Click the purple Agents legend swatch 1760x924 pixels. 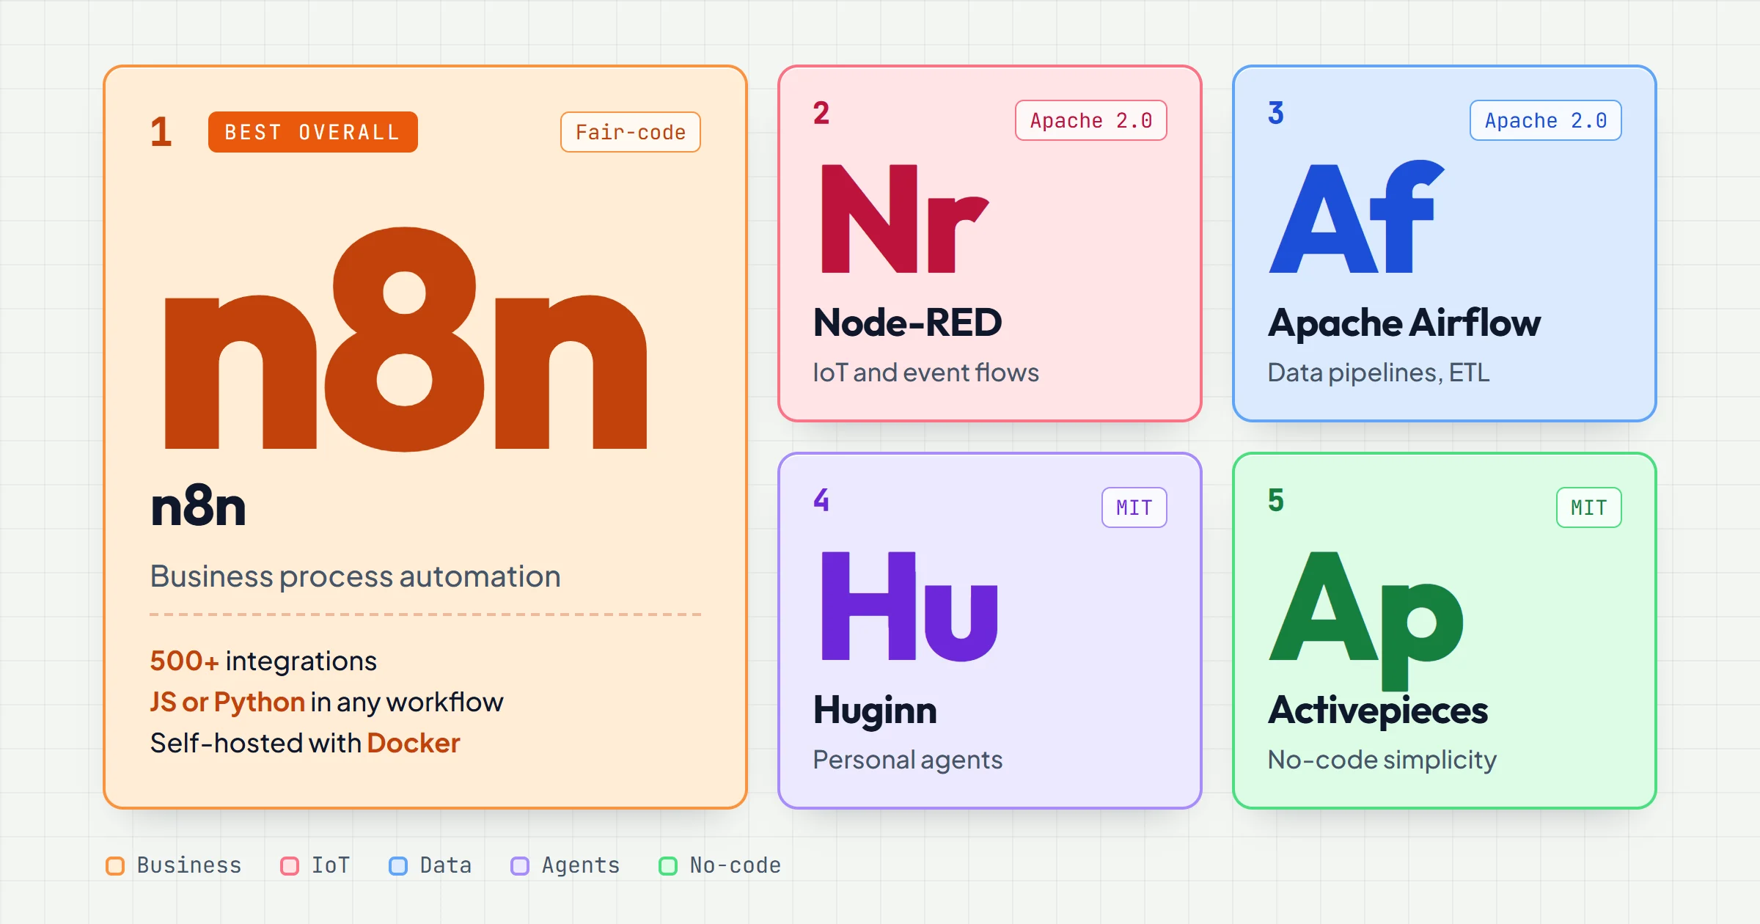pyautogui.click(x=520, y=866)
